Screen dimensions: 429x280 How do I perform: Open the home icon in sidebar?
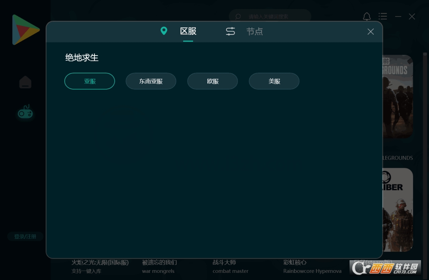click(x=25, y=82)
